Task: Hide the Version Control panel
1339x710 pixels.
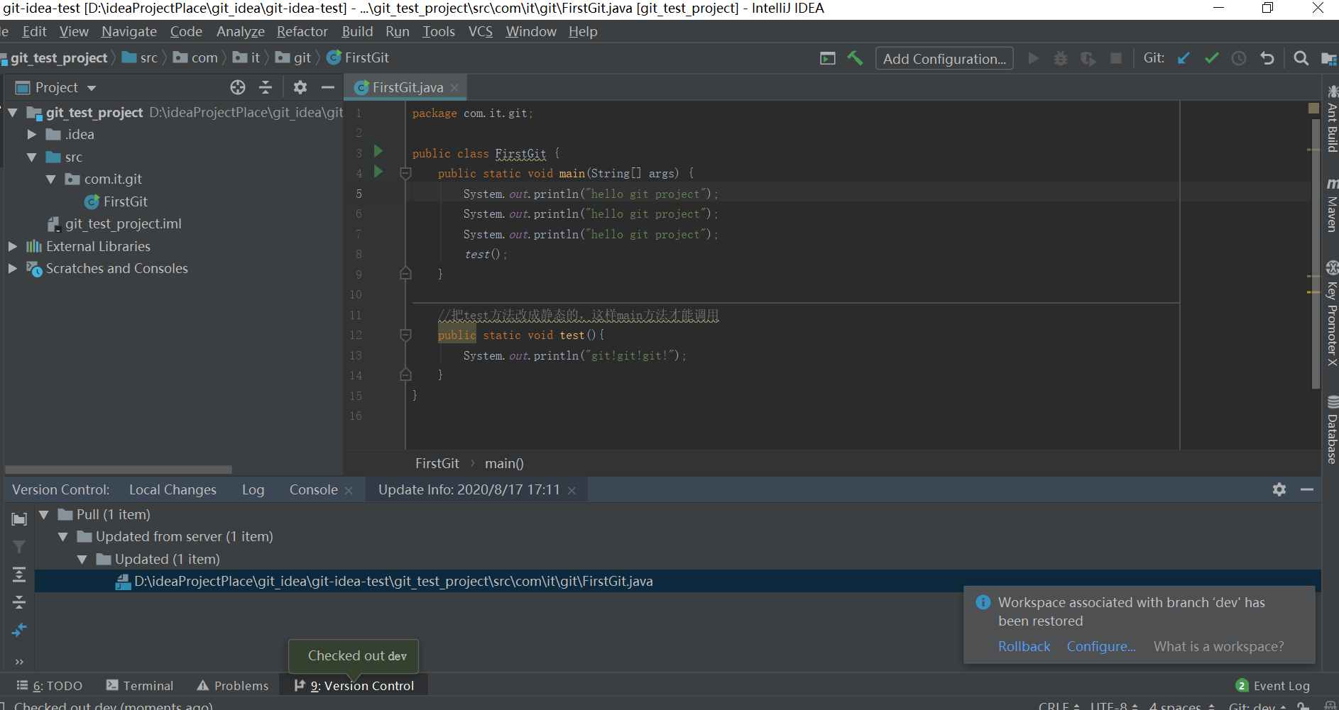Action: click(x=1307, y=489)
